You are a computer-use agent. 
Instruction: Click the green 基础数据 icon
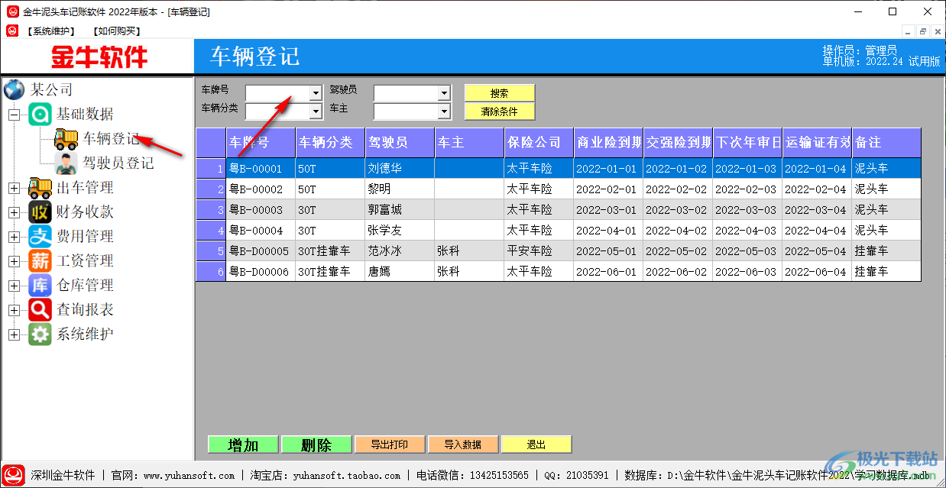[x=40, y=115]
